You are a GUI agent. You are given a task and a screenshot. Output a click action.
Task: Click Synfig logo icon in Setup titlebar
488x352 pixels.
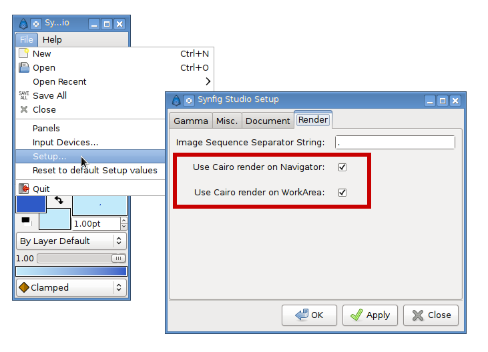[x=176, y=101]
